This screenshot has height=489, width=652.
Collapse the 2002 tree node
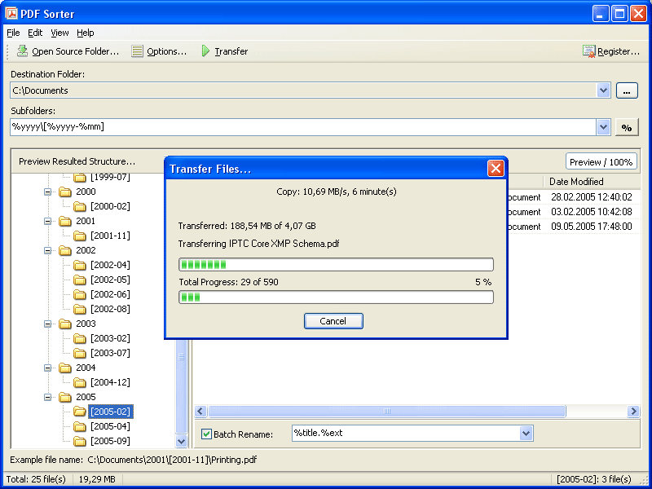point(48,250)
